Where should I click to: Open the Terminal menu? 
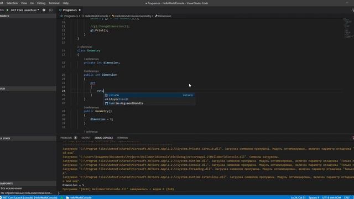54,3
